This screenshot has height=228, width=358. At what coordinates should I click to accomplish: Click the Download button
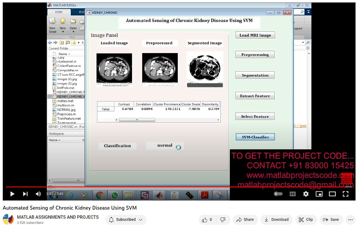pos(276,219)
